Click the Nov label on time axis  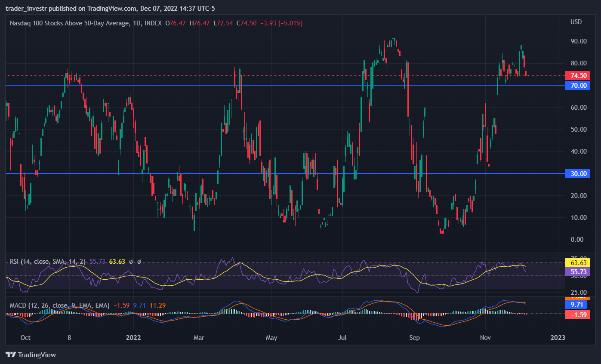pyautogui.click(x=485, y=338)
